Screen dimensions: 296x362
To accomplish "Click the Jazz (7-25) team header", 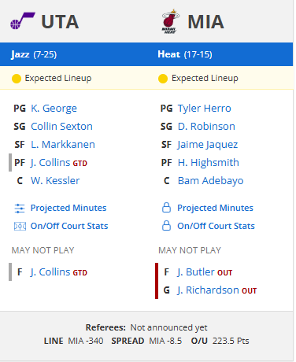I will coord(34,54).
